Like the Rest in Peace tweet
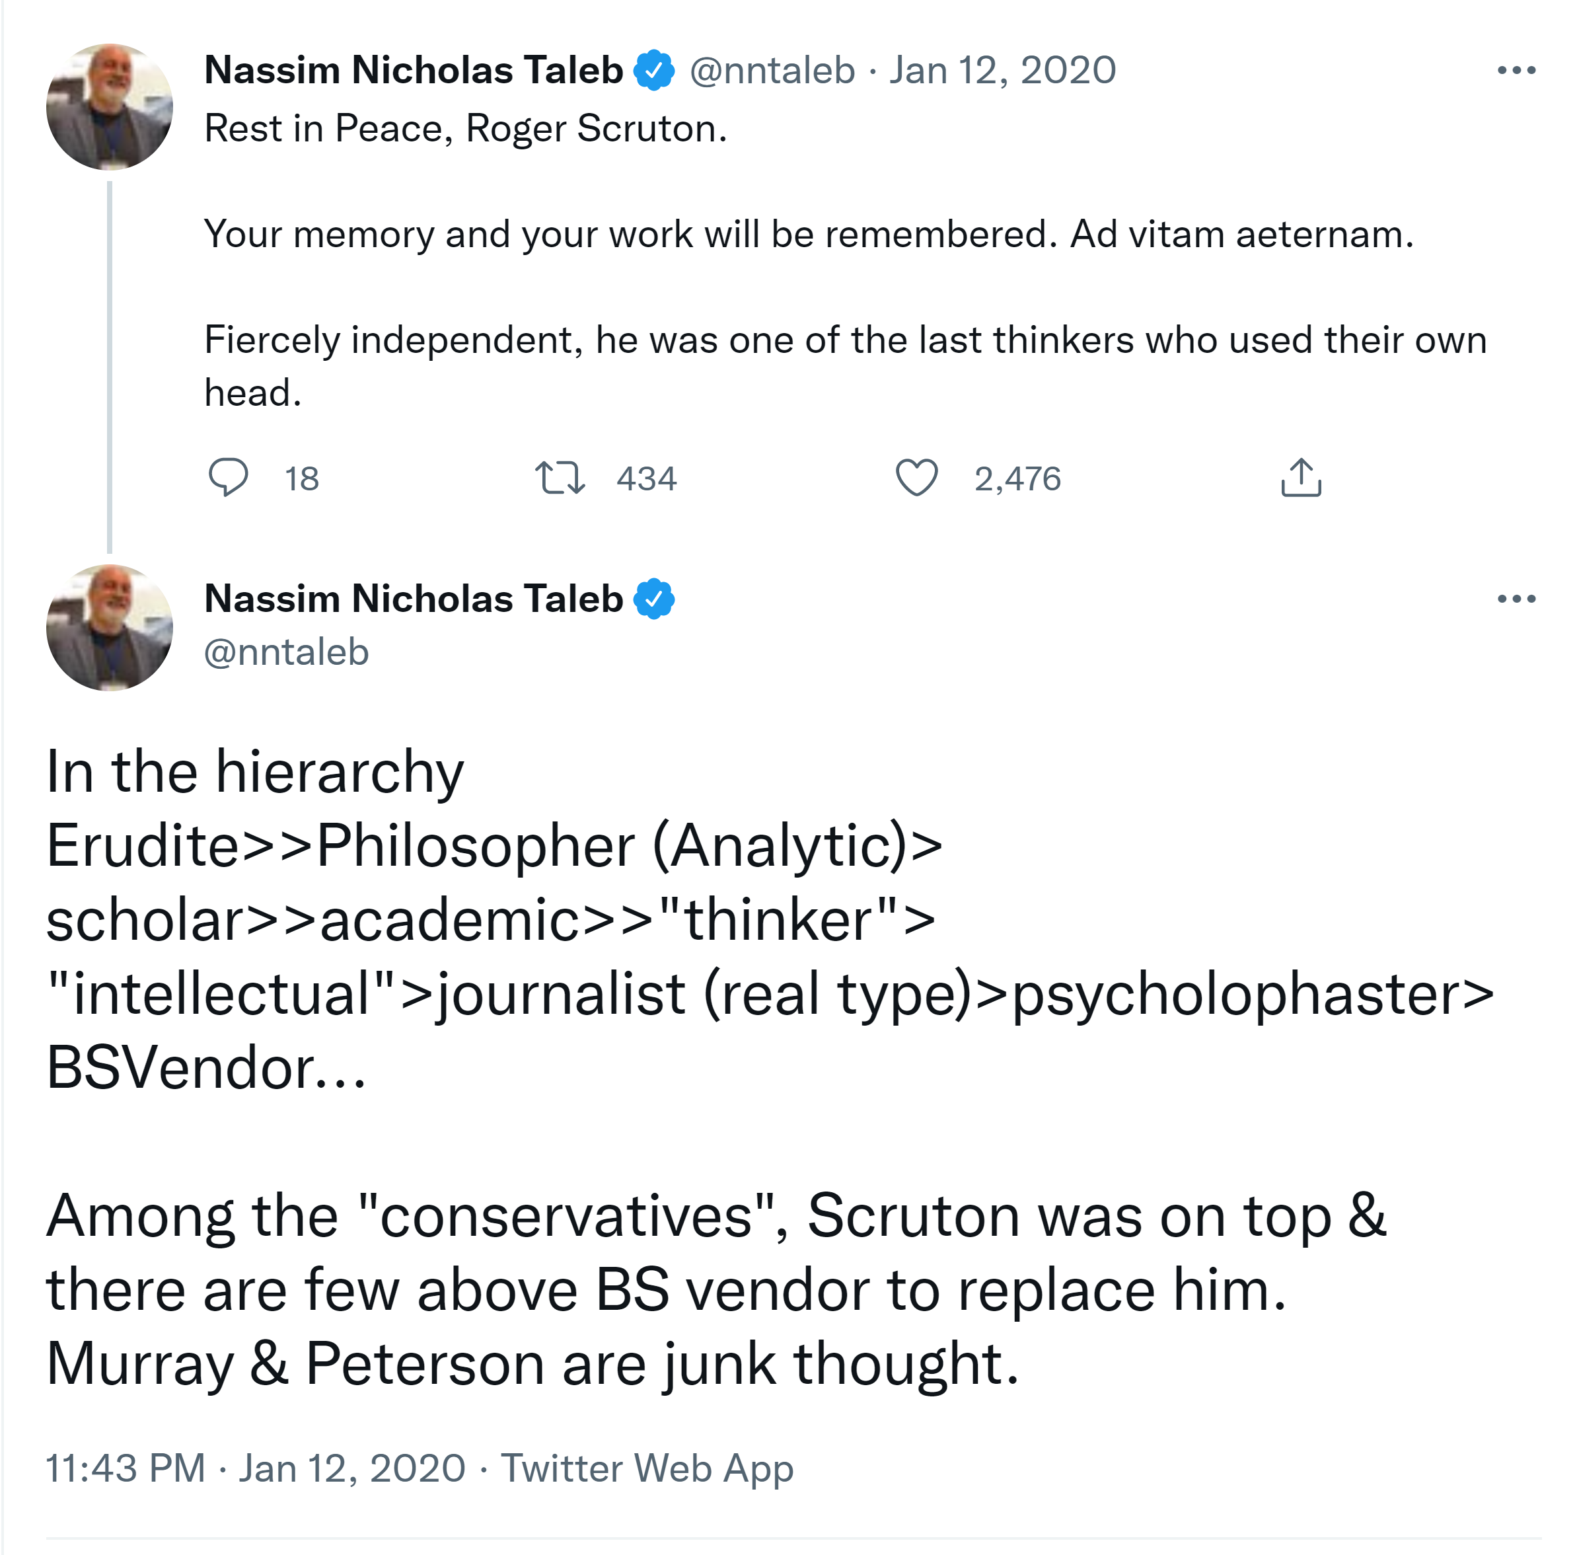 pos(916,478)
